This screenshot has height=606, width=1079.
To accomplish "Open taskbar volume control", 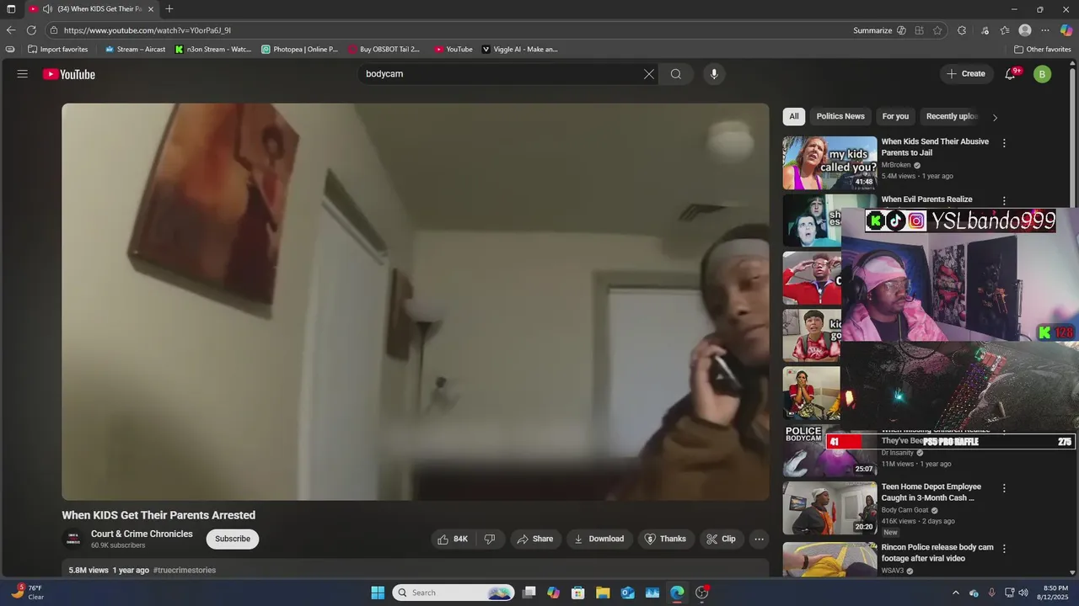I will pos(1023,593).
